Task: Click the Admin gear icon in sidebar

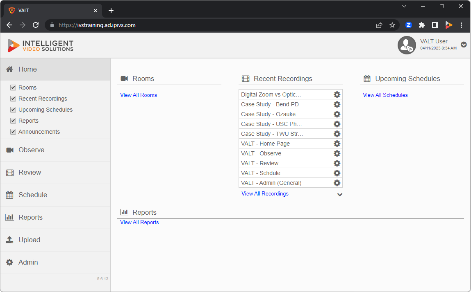Action: (9, 262)
